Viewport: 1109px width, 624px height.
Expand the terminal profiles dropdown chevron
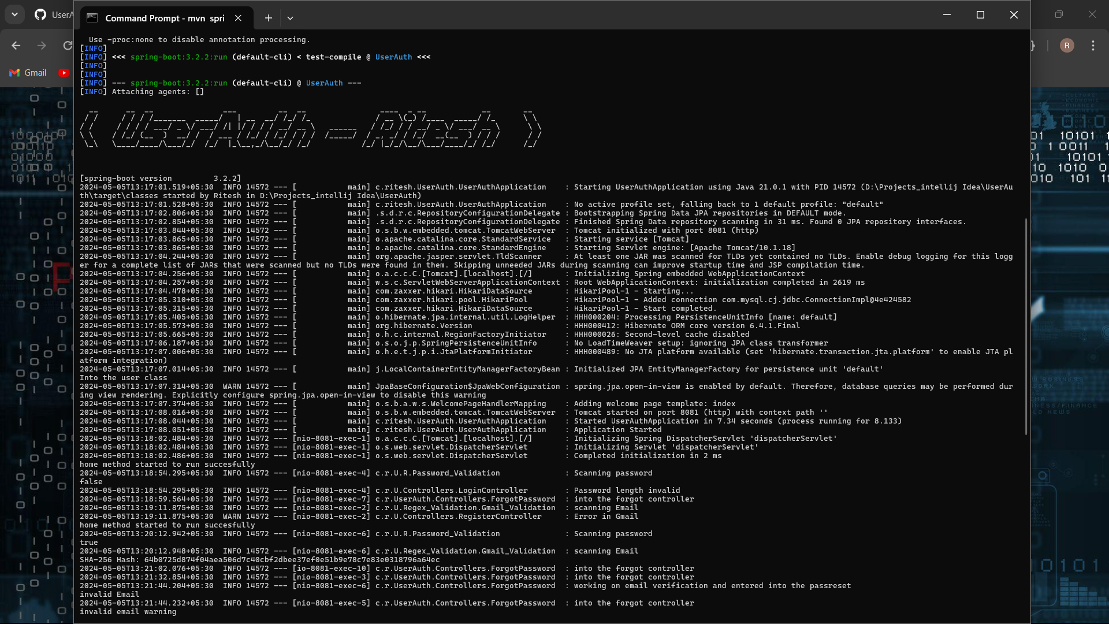pyautogui.click(x=290, y=18)
